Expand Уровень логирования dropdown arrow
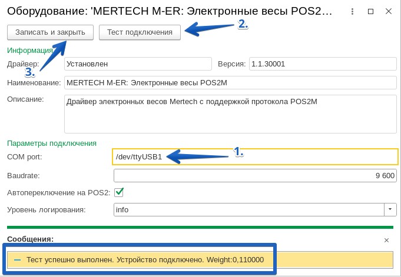The image size is (401, 277). tap(390, 209)
